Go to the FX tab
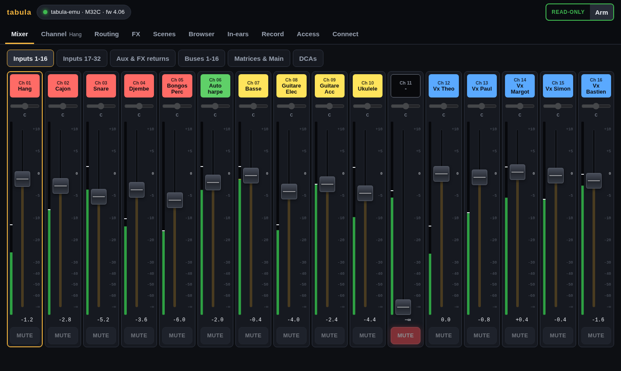The image size is (621, 371). 136,34
